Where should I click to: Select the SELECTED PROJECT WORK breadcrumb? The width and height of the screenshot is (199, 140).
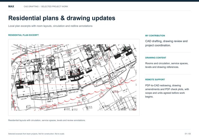tap(55, 7)
